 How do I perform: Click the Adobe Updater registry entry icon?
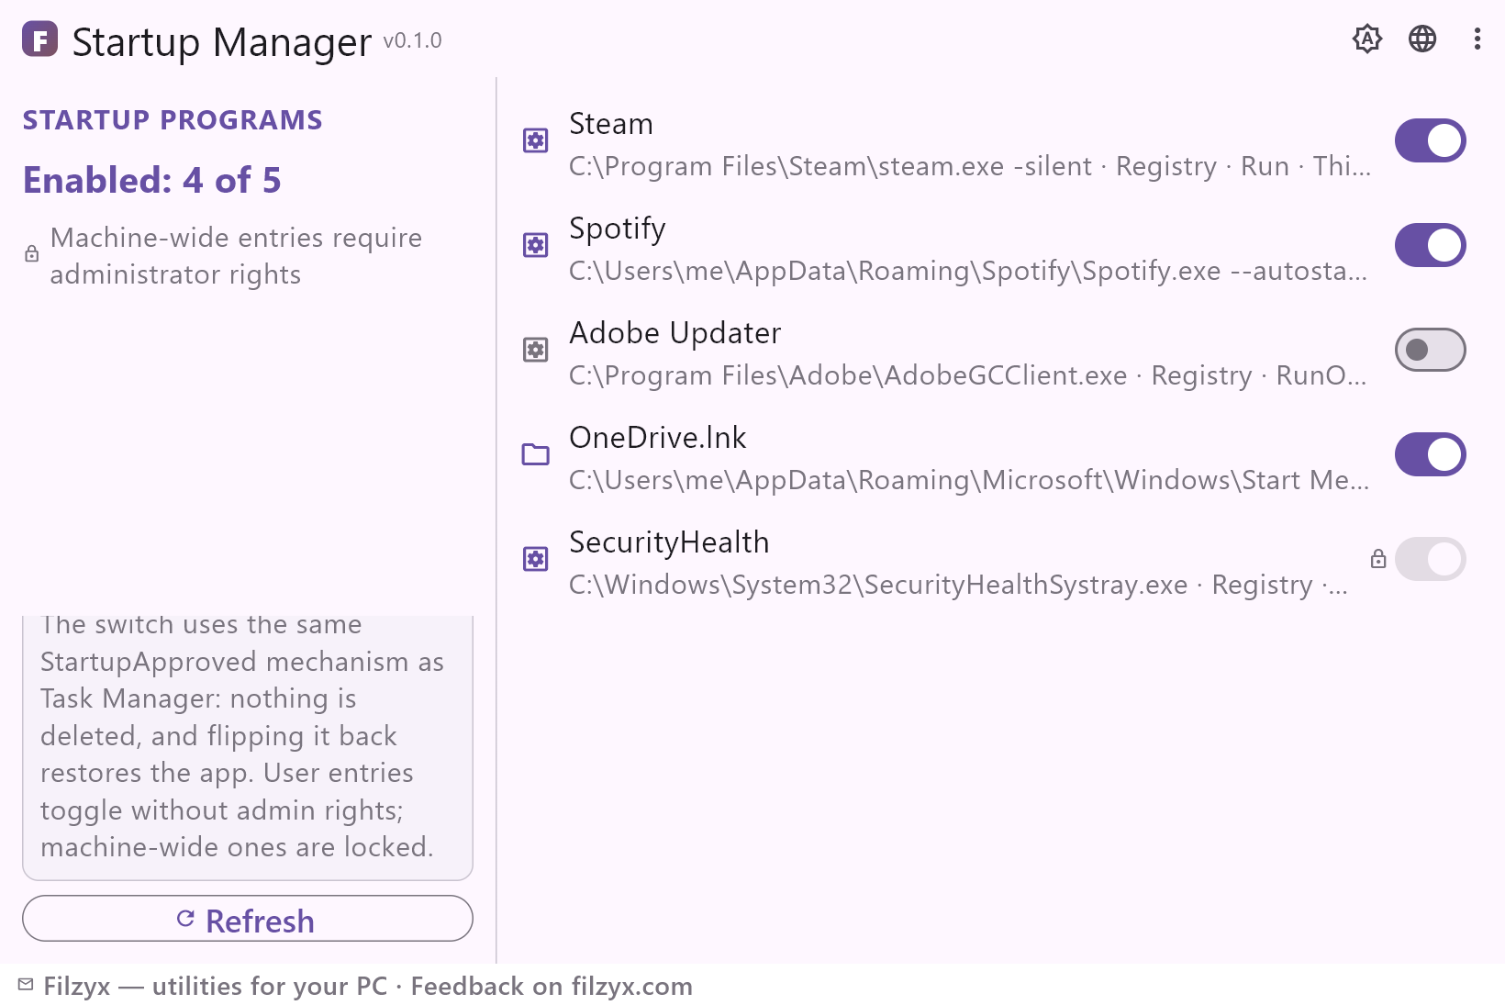coord(536,350)
